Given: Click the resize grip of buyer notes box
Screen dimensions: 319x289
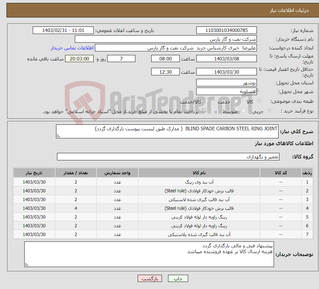Looking at the screenshot, I should 27,265.
